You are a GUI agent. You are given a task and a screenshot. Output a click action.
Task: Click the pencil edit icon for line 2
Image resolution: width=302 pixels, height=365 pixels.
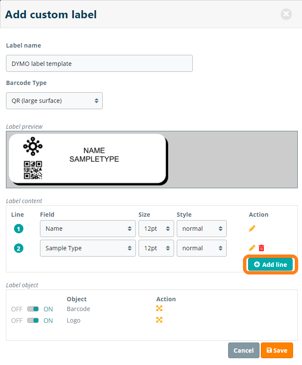[x=252, y=248]
